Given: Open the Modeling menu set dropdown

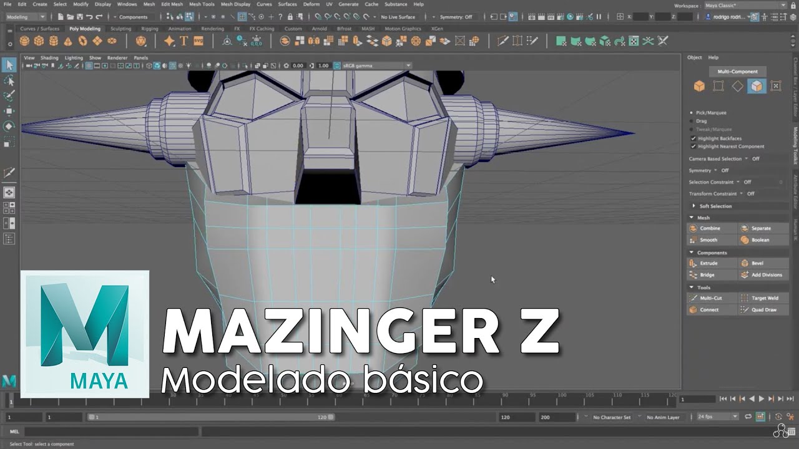Looking at the screenshot, I should (26, 17).
